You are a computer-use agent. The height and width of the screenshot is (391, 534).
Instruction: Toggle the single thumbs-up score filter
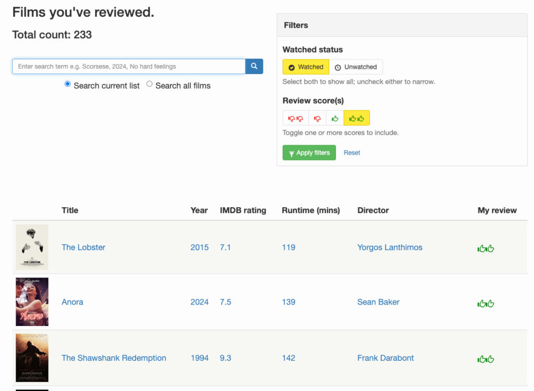(x=335, y=118)
